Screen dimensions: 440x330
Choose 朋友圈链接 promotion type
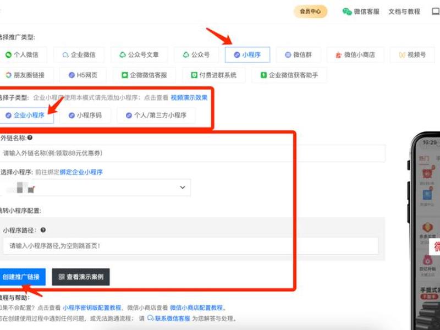[x=26, y=75]
